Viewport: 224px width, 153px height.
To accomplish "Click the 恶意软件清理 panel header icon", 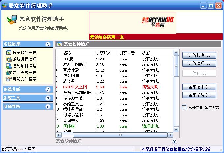I will click(59, 44).
